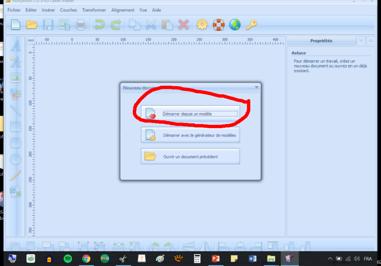Click Démarrer depuis un modèle button
Viewport: 381px width, 266px height.
[x=190, y=113]
